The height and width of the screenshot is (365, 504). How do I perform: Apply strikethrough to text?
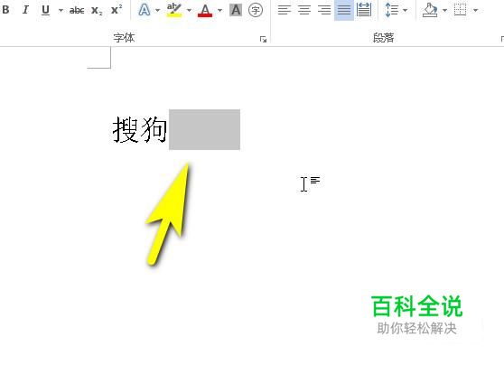click(77, 10)
